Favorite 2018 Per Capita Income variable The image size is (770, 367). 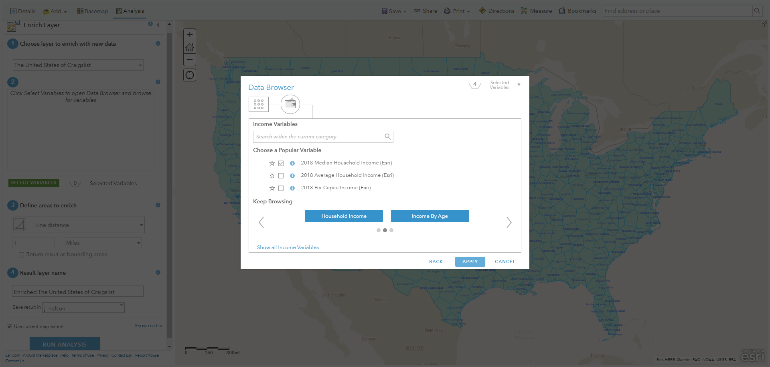tap(272, 188)
